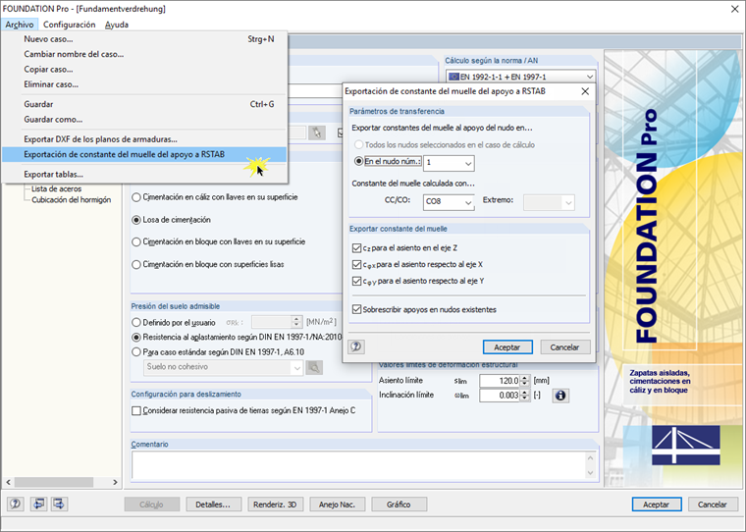Select 'En el nudo núm.' radio button
This screenshot has height=532, width=746.
tap(359, 161)
